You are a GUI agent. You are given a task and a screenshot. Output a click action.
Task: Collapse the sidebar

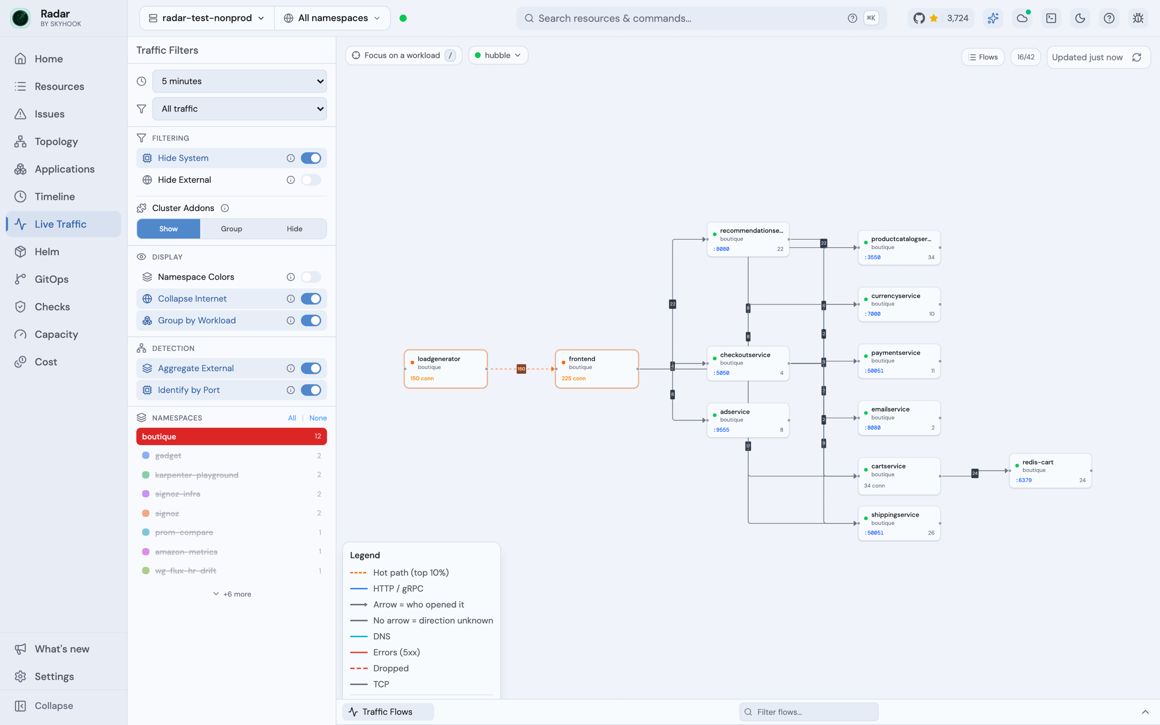click(63, 706)
